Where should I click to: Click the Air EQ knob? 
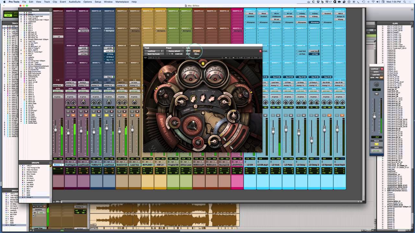212,99
